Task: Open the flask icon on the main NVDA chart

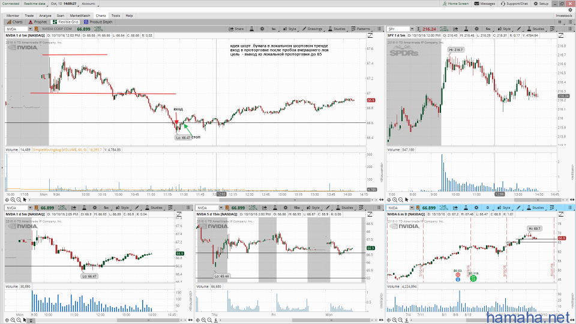Action: (x=251, y=29)
